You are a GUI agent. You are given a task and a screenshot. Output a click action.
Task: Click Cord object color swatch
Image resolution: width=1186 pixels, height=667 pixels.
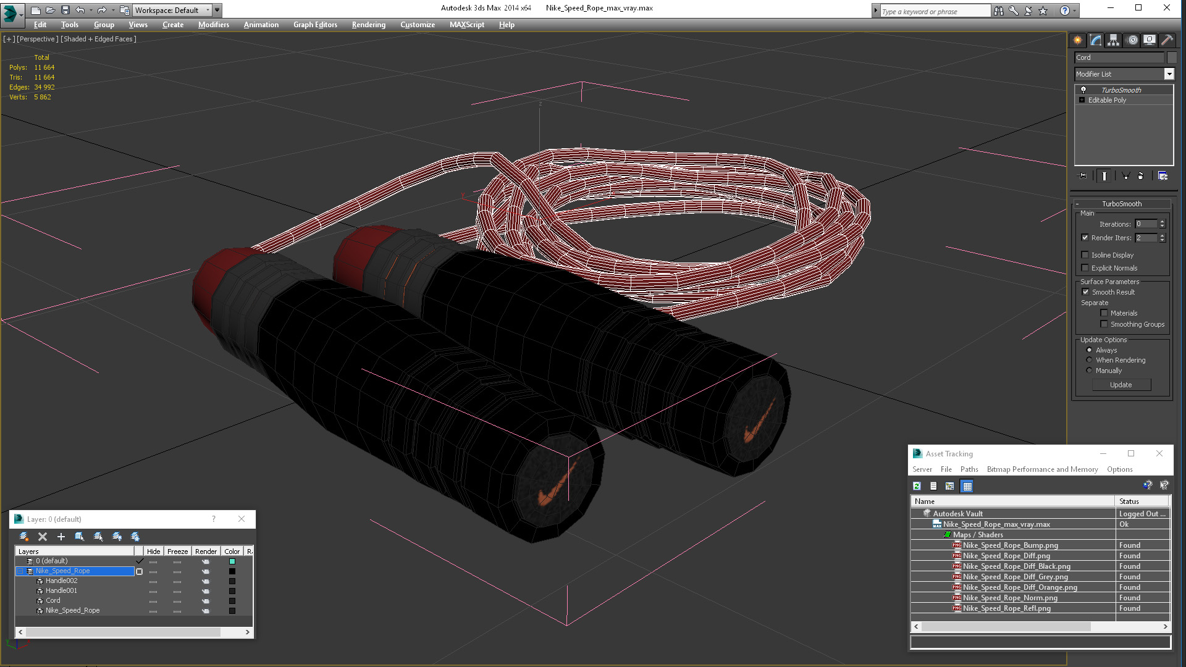click(x=1171, y=57)
